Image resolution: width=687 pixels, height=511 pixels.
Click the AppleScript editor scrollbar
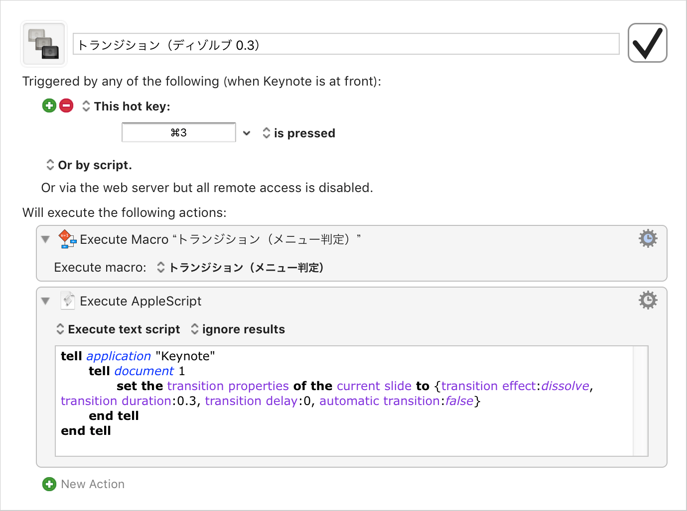640,401
